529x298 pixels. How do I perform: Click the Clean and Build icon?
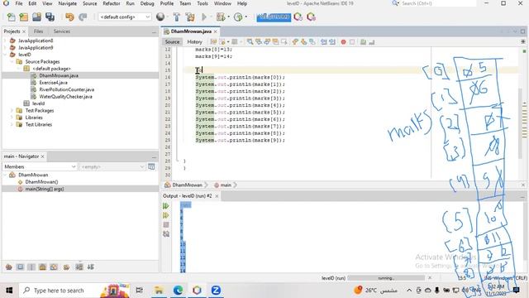click(x=190, y=17)
